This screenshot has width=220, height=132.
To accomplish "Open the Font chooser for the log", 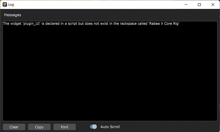I will pyautogui.click(x=64, y=127).
